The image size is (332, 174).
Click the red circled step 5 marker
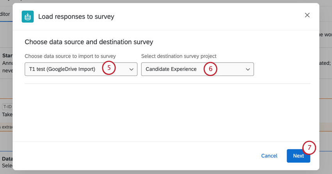point(109,68)
